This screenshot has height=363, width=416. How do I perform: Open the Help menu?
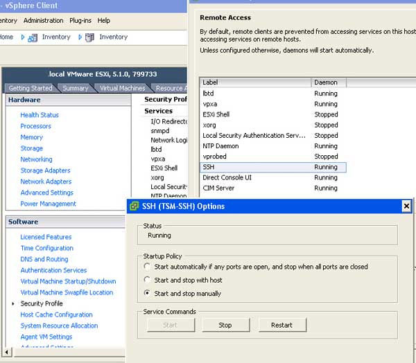pos(104,20)
